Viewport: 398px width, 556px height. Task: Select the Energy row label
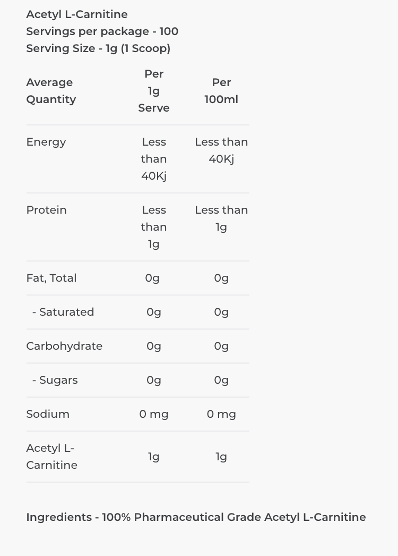[x=46, y=142]
